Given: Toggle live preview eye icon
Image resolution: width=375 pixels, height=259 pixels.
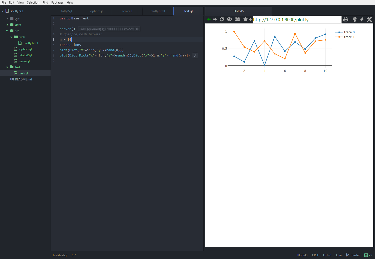Looking at the screenshot, I should click(x=229, y=19).
